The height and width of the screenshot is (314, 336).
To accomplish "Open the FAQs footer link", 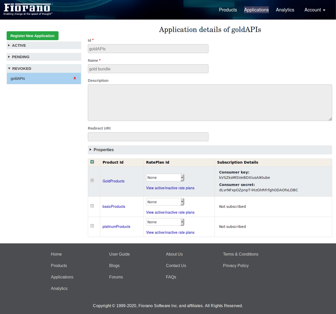I will (171, 277).
